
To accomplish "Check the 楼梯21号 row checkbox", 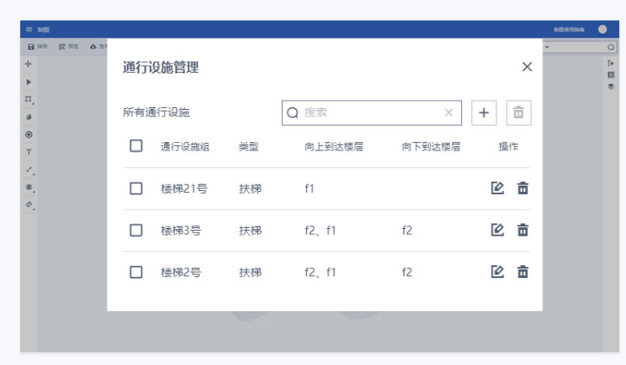I will pyautogui.click(x=136, y=188).
